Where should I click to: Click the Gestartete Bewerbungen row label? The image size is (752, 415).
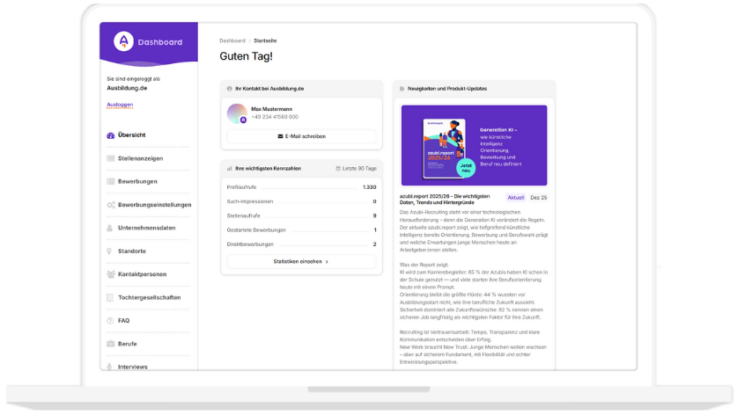[256, 230]
